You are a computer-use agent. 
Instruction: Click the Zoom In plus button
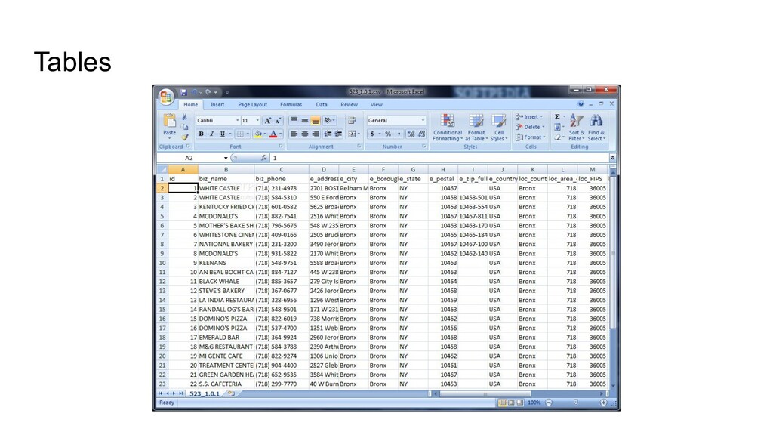click(603, 403)
